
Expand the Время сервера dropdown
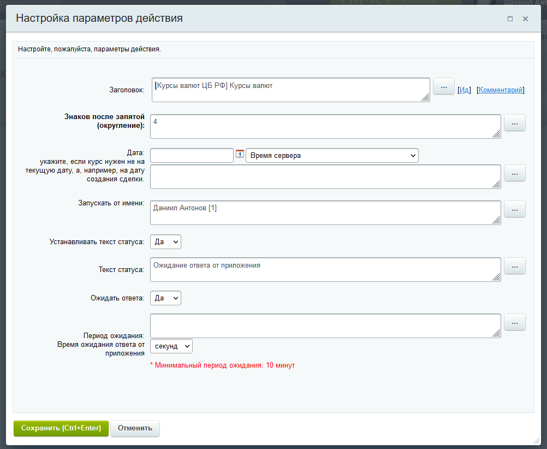[x=332, y=156]
